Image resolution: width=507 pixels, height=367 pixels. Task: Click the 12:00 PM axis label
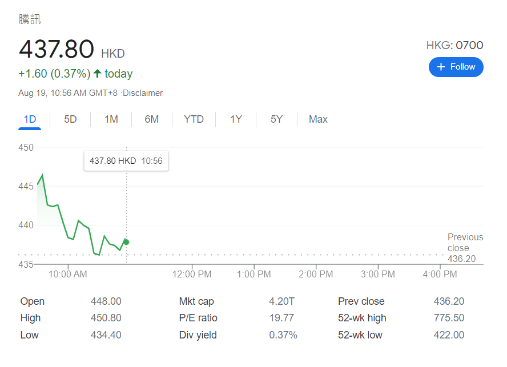(x=192, y=275)
